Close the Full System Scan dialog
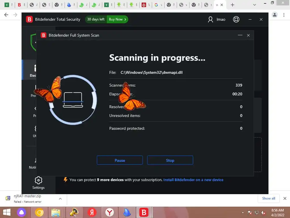Image resolution: width=290 pixels, height=218 pixels. point(248,35)
